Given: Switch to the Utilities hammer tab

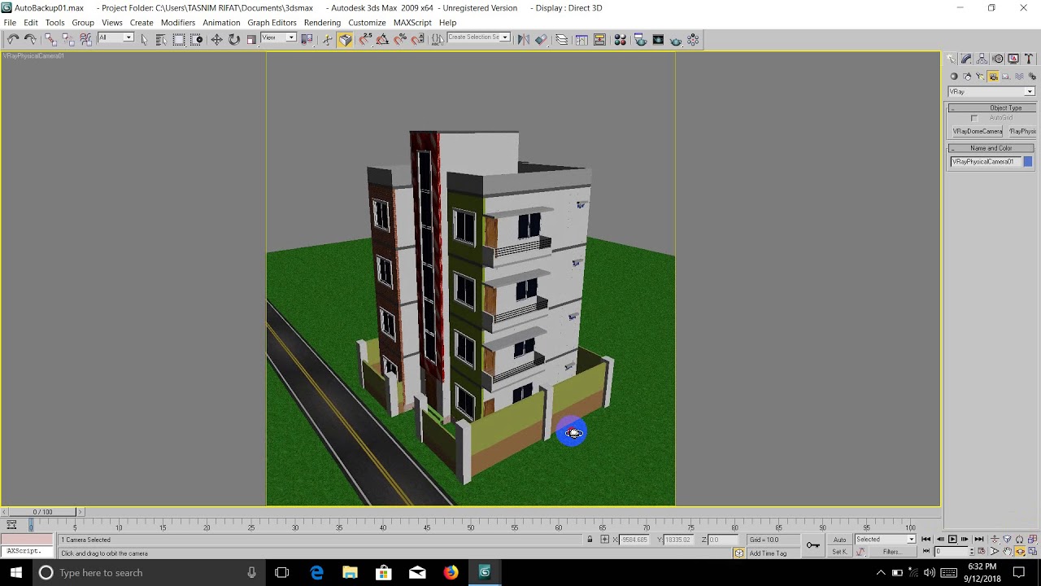Looking at the screenshot, I should pos(1030,59).
